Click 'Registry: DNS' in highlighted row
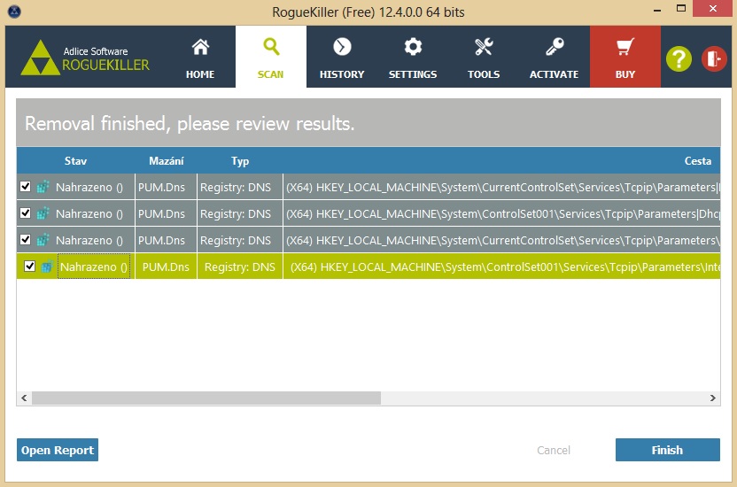This screenshot has height=487, width=737. pos(240,267)
